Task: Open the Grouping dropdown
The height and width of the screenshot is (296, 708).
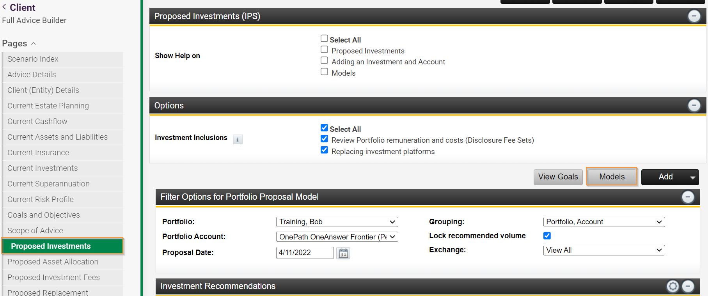Action: coord(604,222)
